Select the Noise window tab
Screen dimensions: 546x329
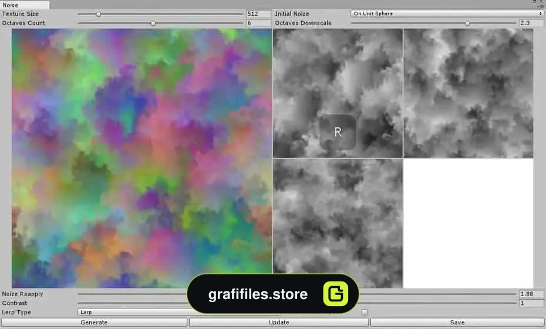25,5
